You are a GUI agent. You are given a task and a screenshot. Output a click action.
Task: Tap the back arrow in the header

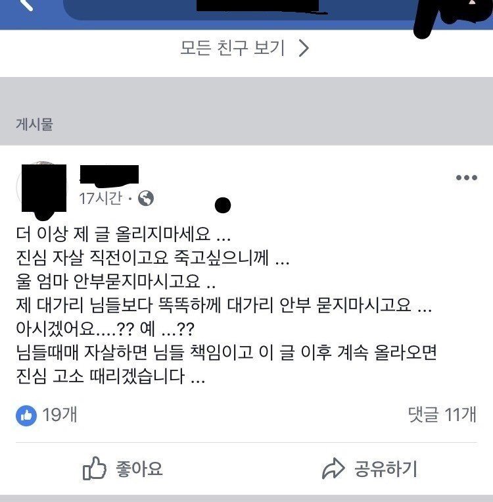point(27,5)
